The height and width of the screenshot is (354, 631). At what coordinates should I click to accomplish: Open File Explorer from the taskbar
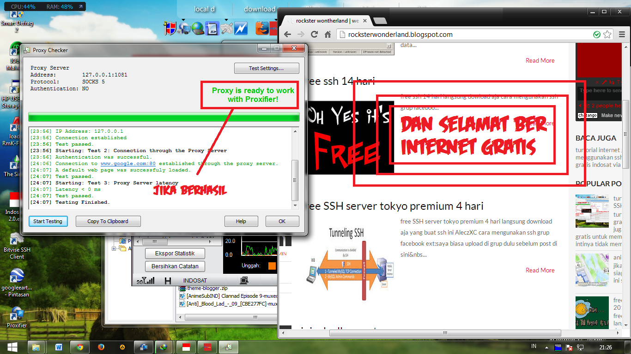pyautogui.click(x=36, y=347)
